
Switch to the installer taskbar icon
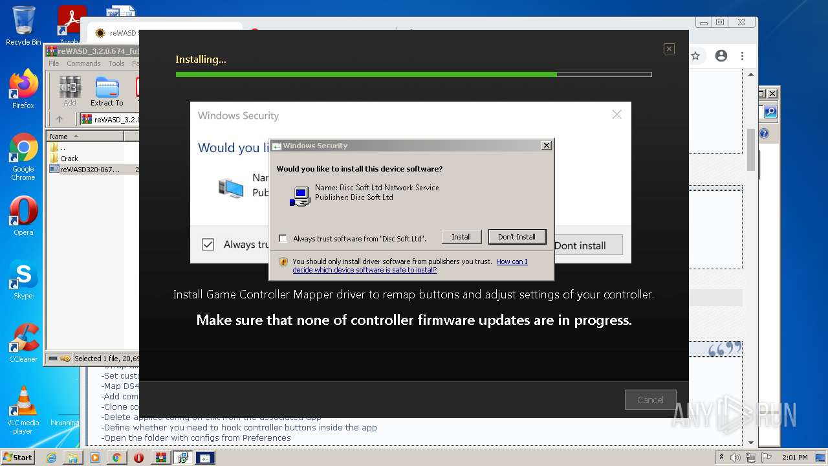[x=182, y=458]
